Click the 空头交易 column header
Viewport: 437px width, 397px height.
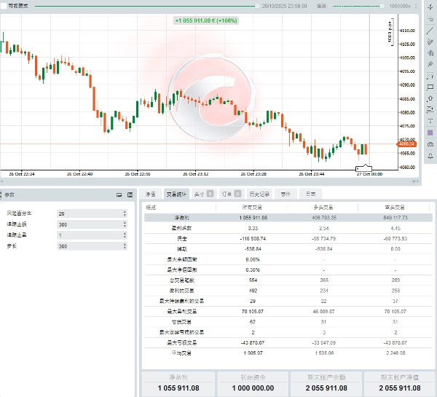click(x=395, y=207)
